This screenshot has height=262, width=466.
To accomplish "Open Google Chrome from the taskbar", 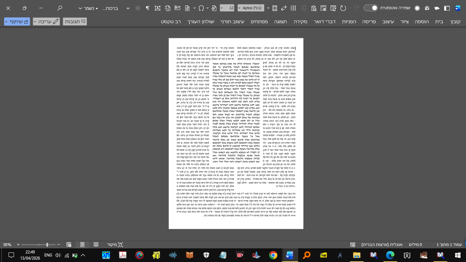I will (x=273, y=255).
